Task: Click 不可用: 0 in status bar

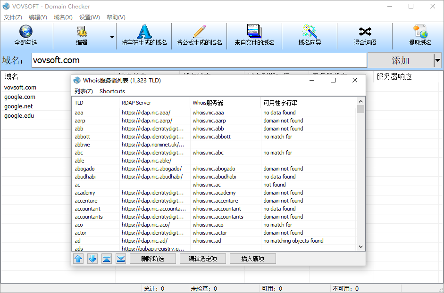Action: point(345,288)
